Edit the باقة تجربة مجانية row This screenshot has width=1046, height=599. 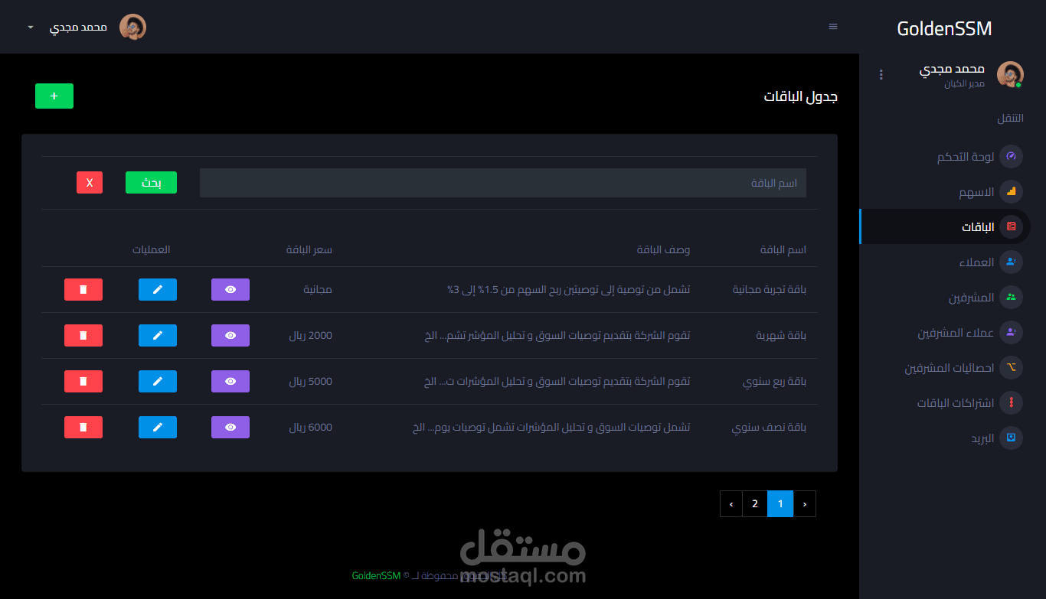pos(158,290)
